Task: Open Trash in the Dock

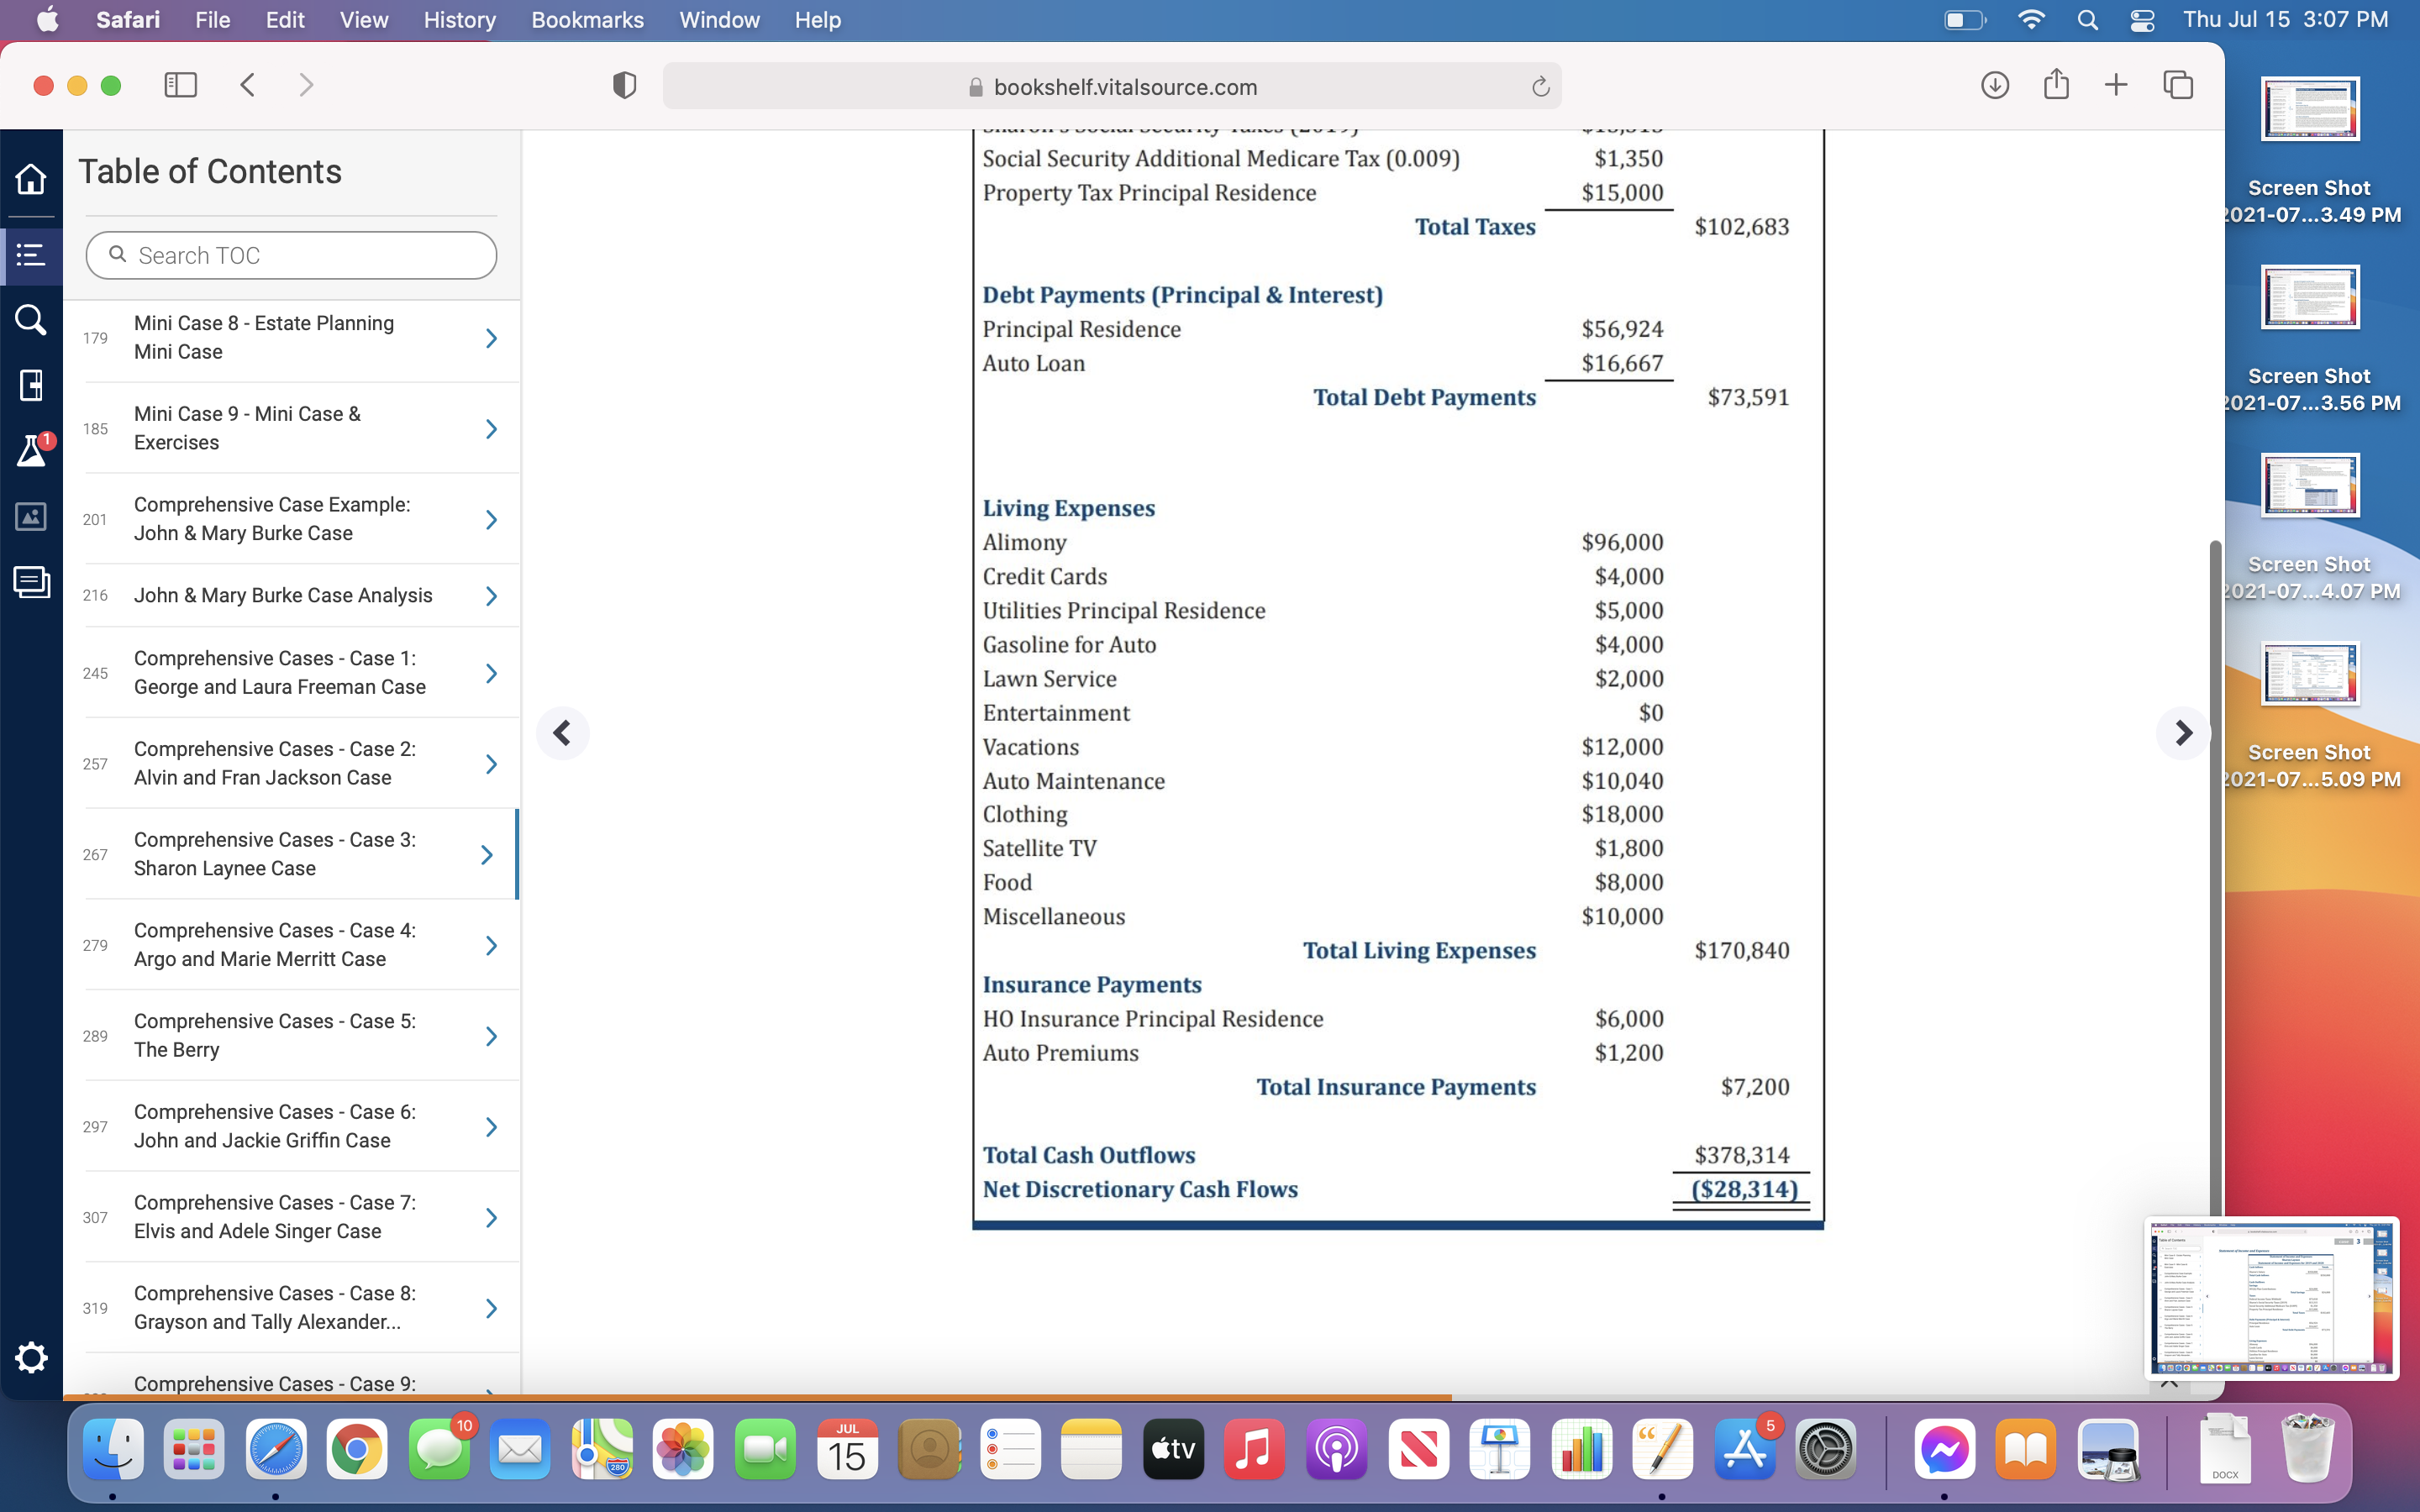Action: tap(2308, 1449)
